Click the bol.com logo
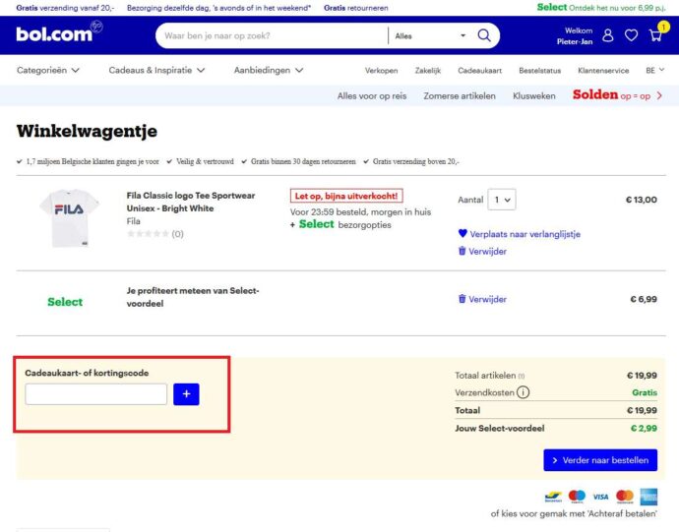This screenshot has height=532, width=679. point(59,32)
